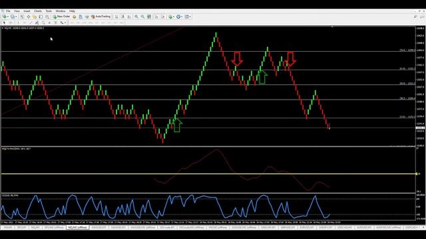Select the Trendline tool

[31, 23]
